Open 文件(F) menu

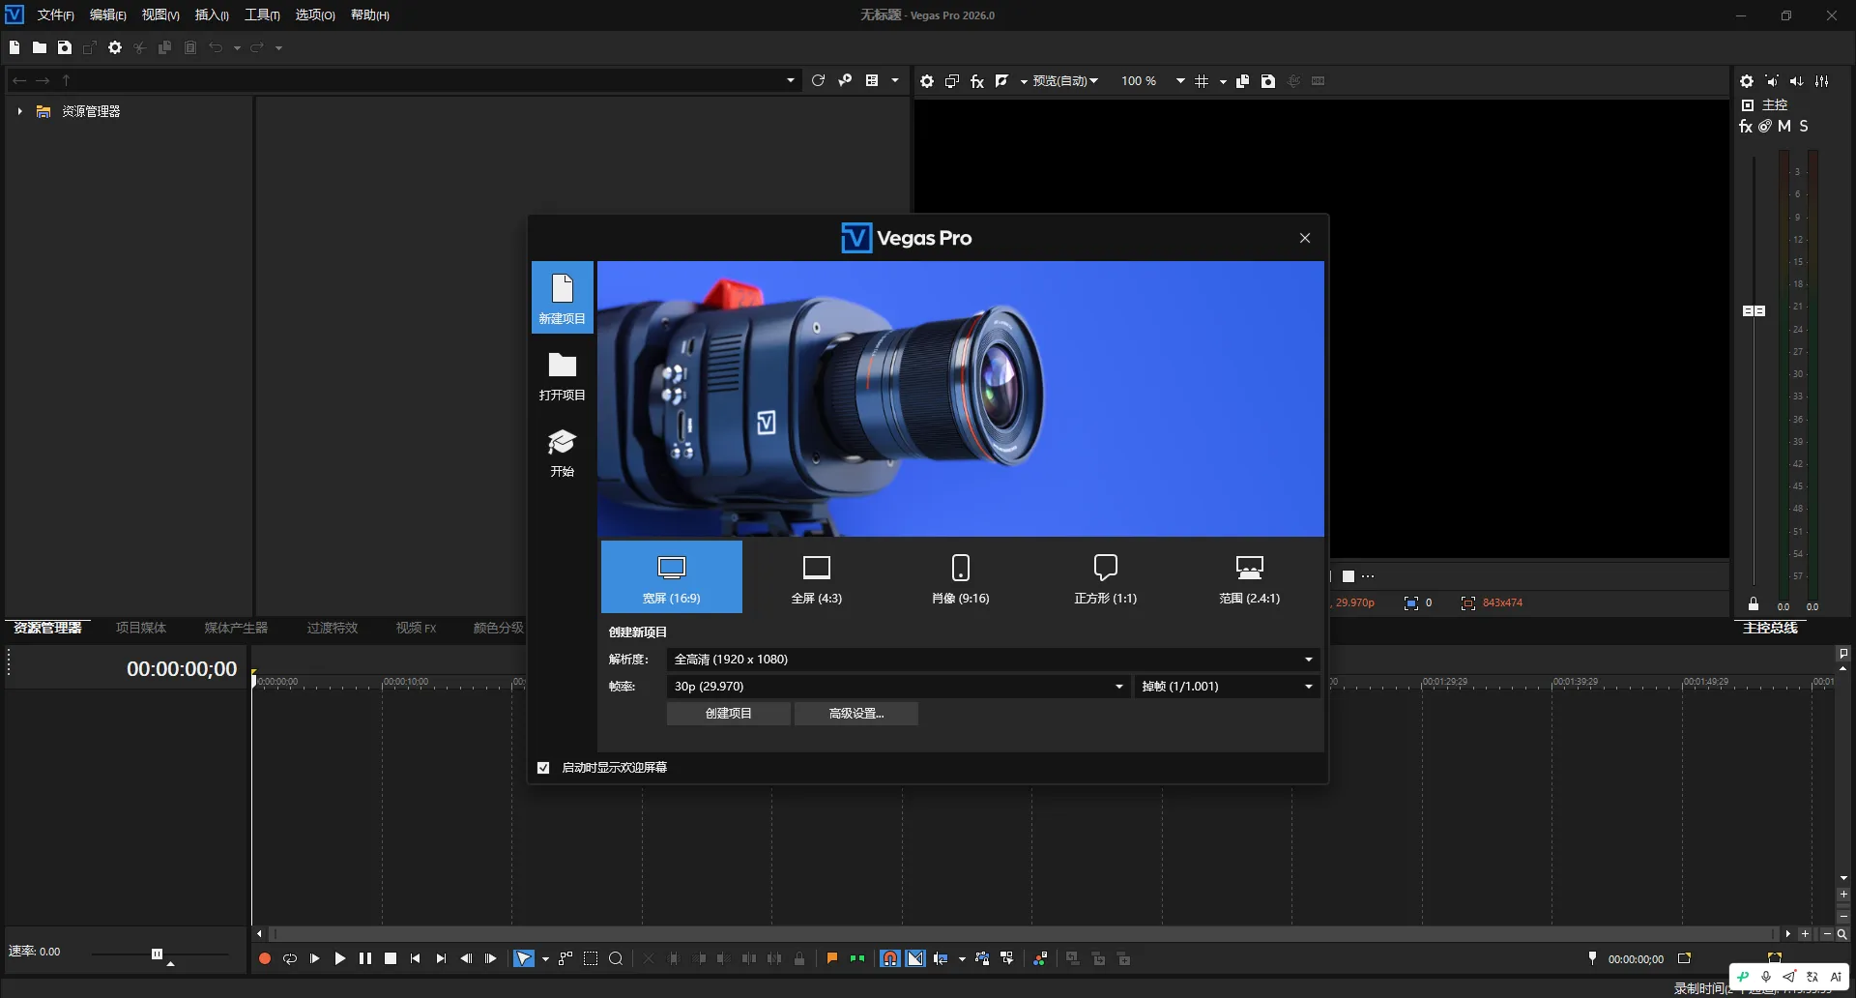pos(55,15)
